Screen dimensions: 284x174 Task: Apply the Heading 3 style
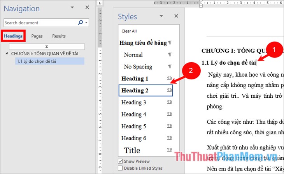(146, 102)
